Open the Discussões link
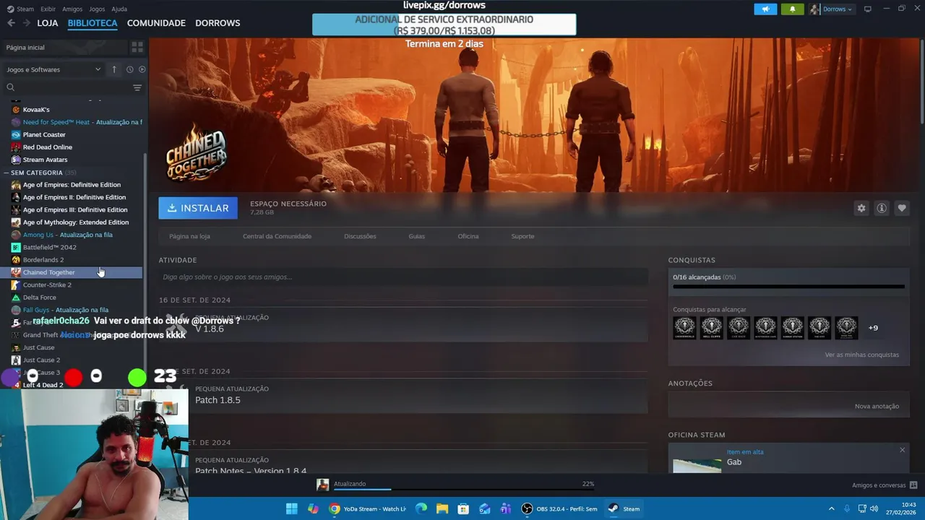The height and width of the screenshot is (520, 925). point(360,236)
